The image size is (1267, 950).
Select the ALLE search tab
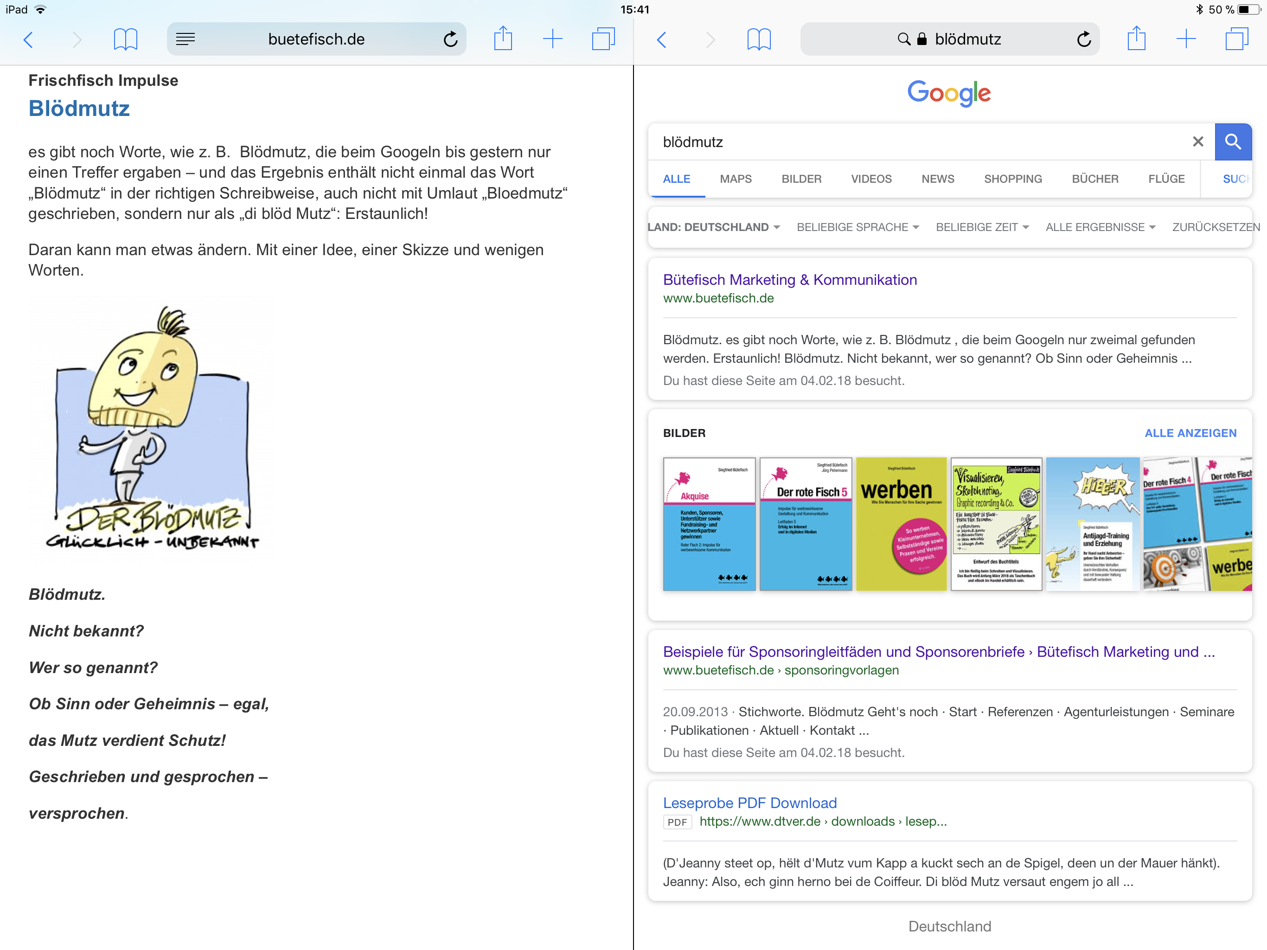677,179
